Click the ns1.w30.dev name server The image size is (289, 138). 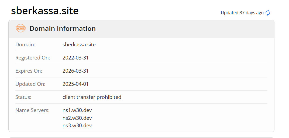click(77, 110)
